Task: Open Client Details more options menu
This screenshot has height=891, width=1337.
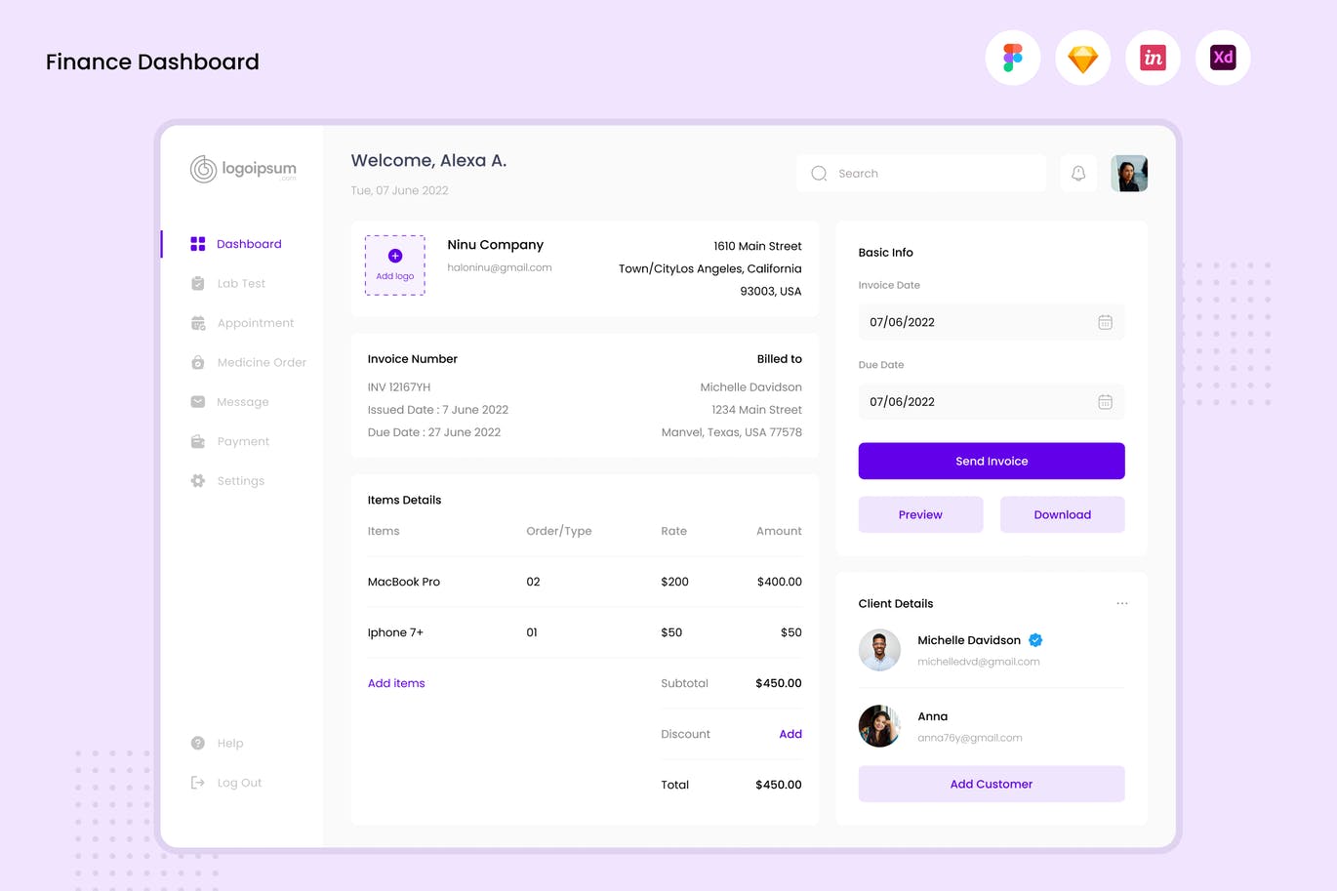Action: pos(1122,603)
